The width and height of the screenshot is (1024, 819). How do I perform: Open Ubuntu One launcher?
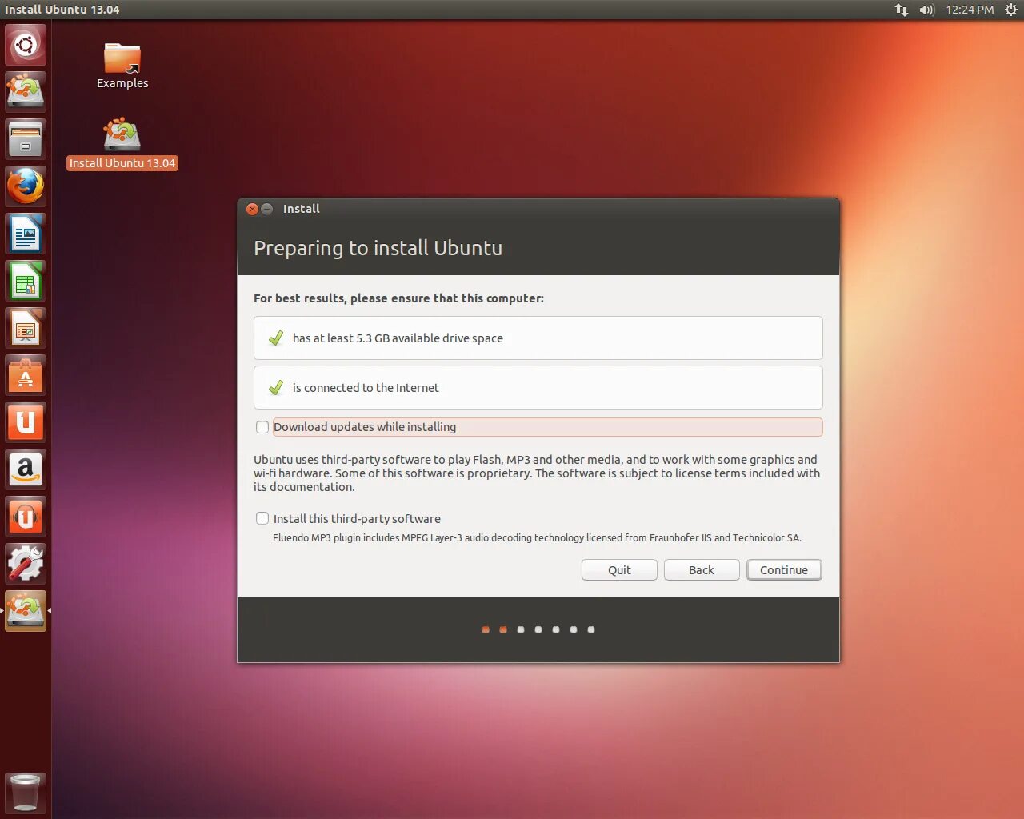(26, 422)
